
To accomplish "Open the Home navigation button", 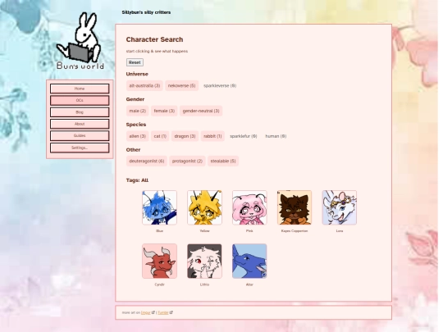I will coord(80,89).
